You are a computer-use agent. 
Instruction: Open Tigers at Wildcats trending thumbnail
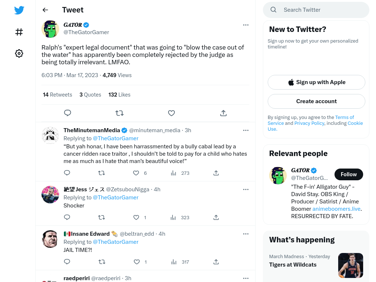(x=351, y=265)
